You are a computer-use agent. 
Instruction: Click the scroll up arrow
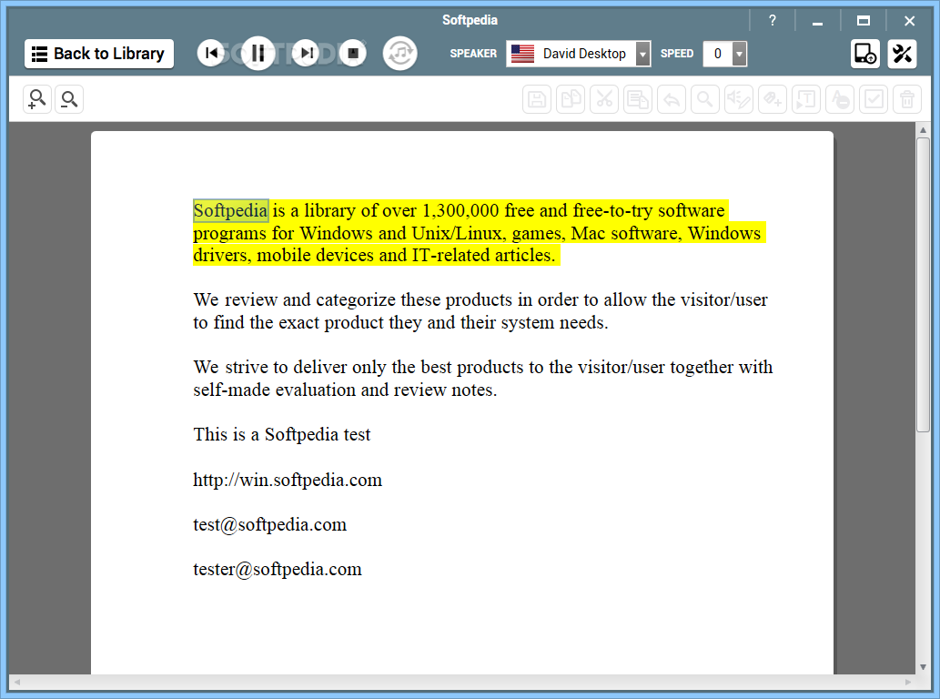[x=923, y=129]
